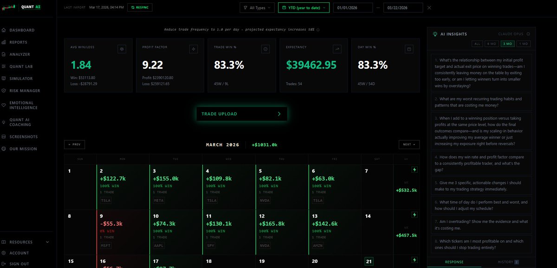Image resolution: width=557 pixels, height=268 pixels.
Task: Expand the Resources menu
Action: (x=26, y=242)
